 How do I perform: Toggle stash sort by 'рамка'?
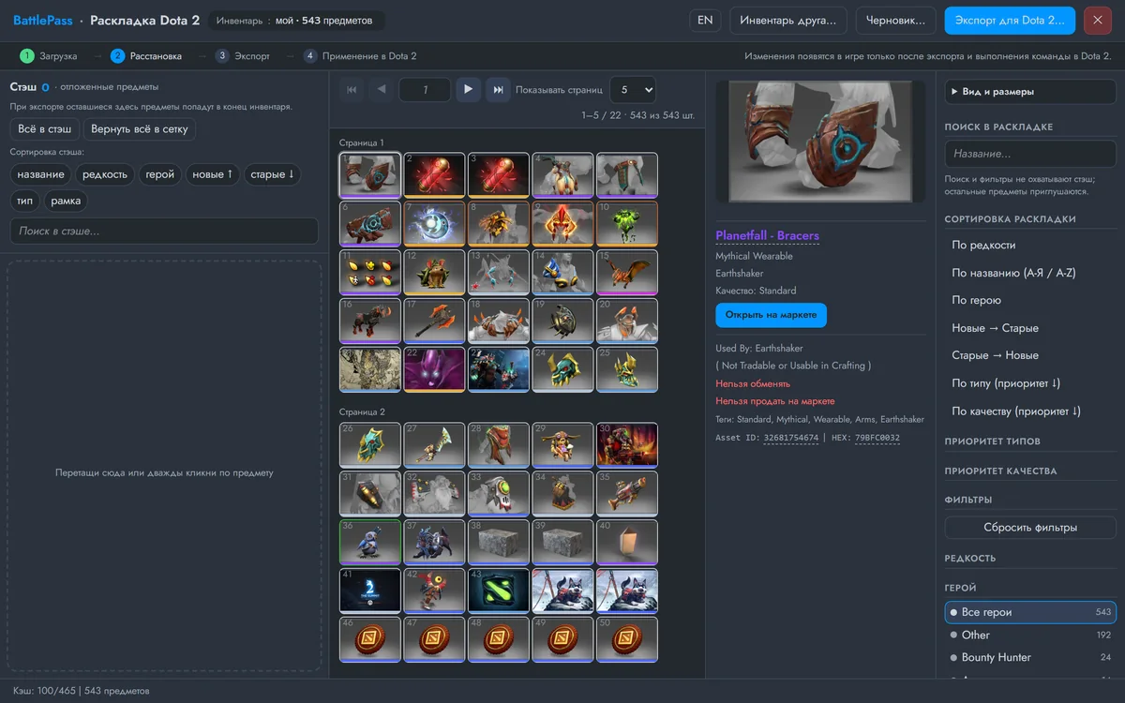67,201
